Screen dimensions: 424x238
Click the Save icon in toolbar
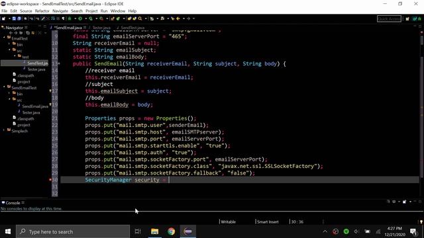(14, 19)
